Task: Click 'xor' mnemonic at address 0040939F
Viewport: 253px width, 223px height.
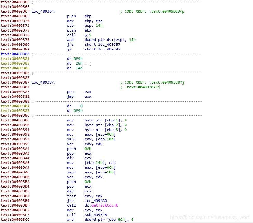Action: click(x=70, y=144)
